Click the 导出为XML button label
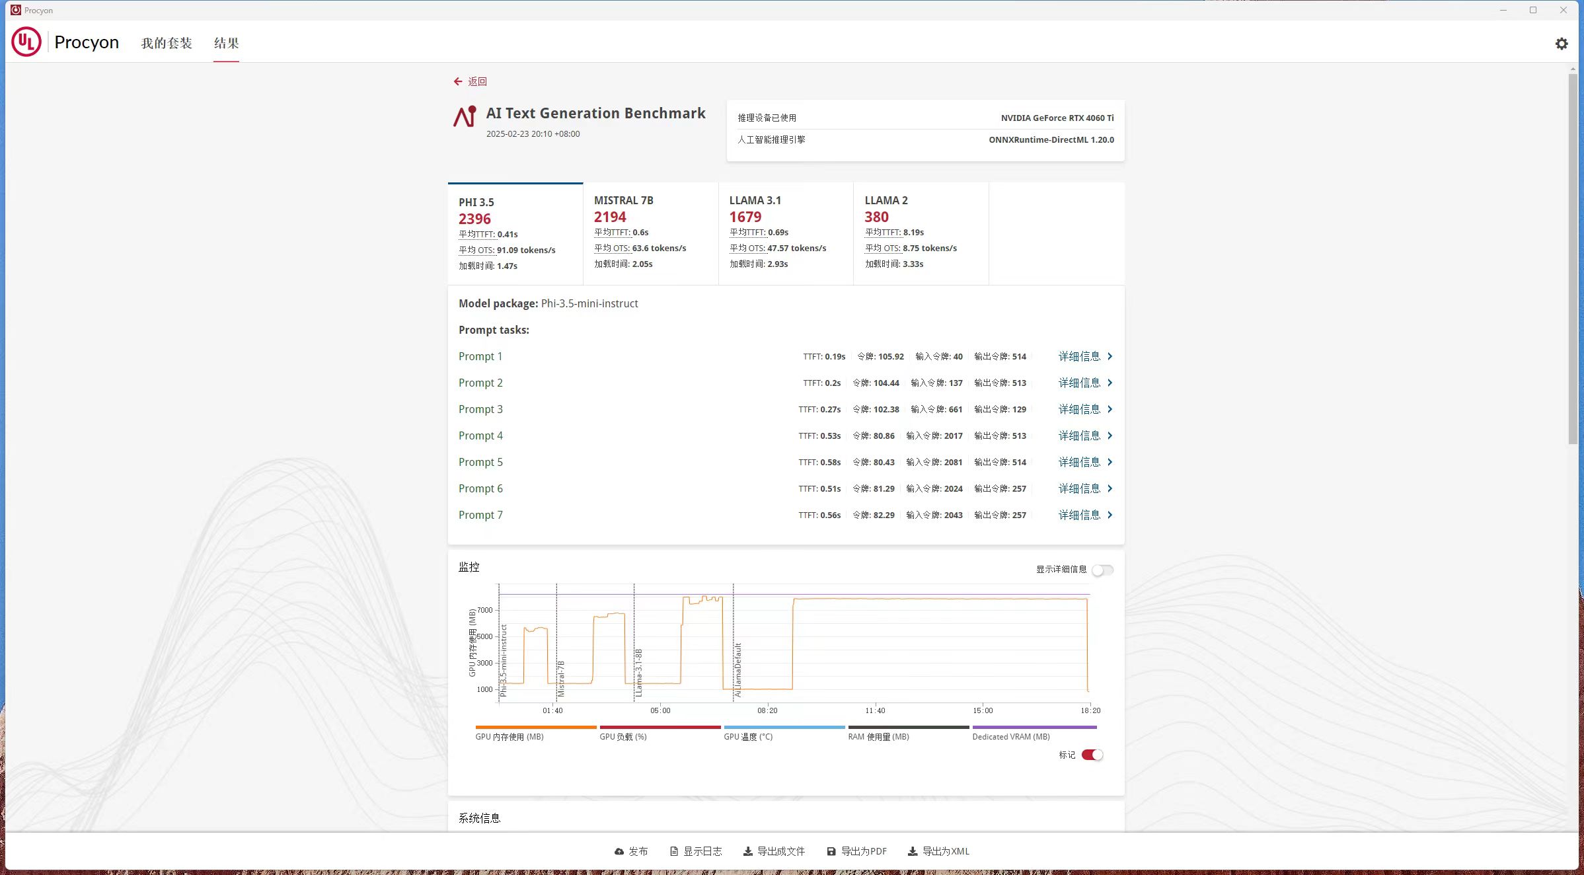Viewport: 1584px width, 875px height. point(946,851)
